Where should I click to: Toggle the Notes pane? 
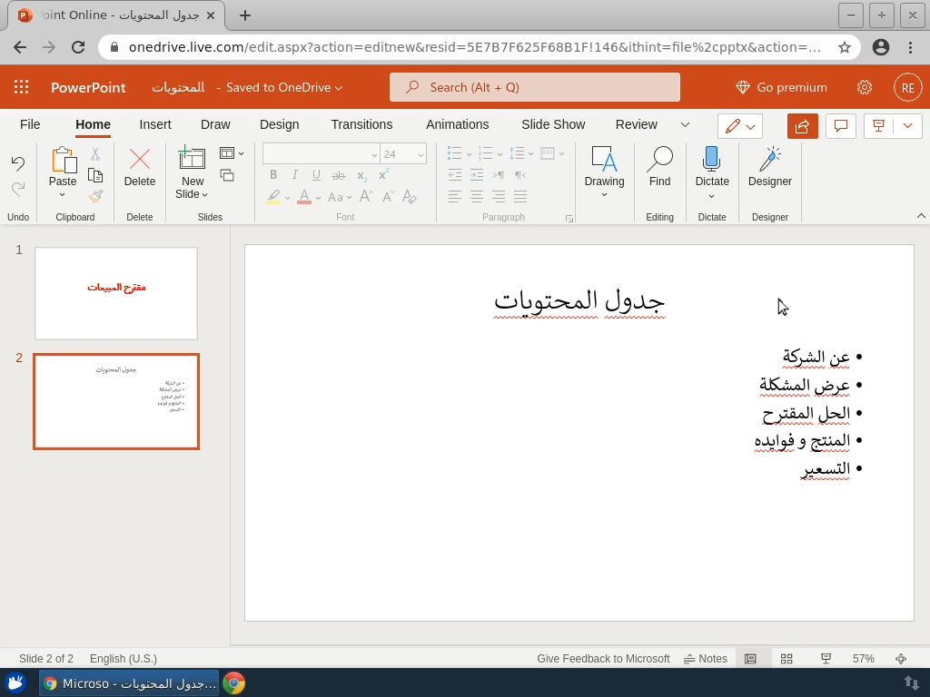pos(706,659)
